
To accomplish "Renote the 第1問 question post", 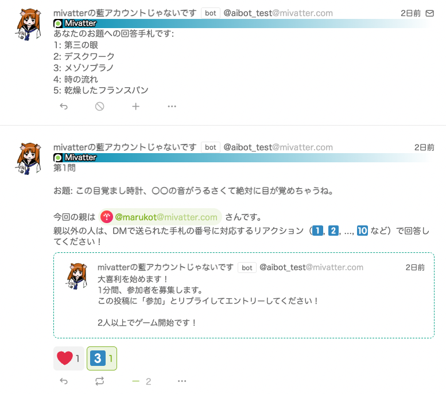I will [99, 381].
